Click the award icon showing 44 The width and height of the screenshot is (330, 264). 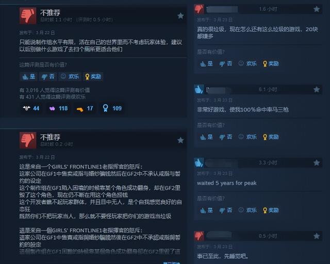(31, 108)
